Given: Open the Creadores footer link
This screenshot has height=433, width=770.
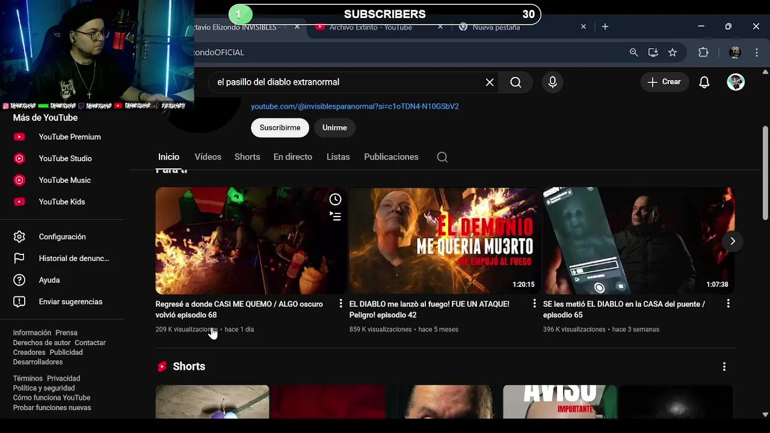Looking at the screenshot, I should click(29, 352).
